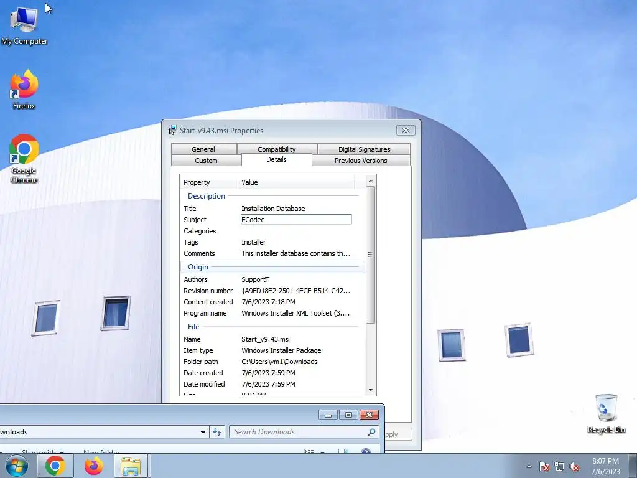Select the Title value Installation Database
This screenshot has height=478, width=637.
[273, 209]
